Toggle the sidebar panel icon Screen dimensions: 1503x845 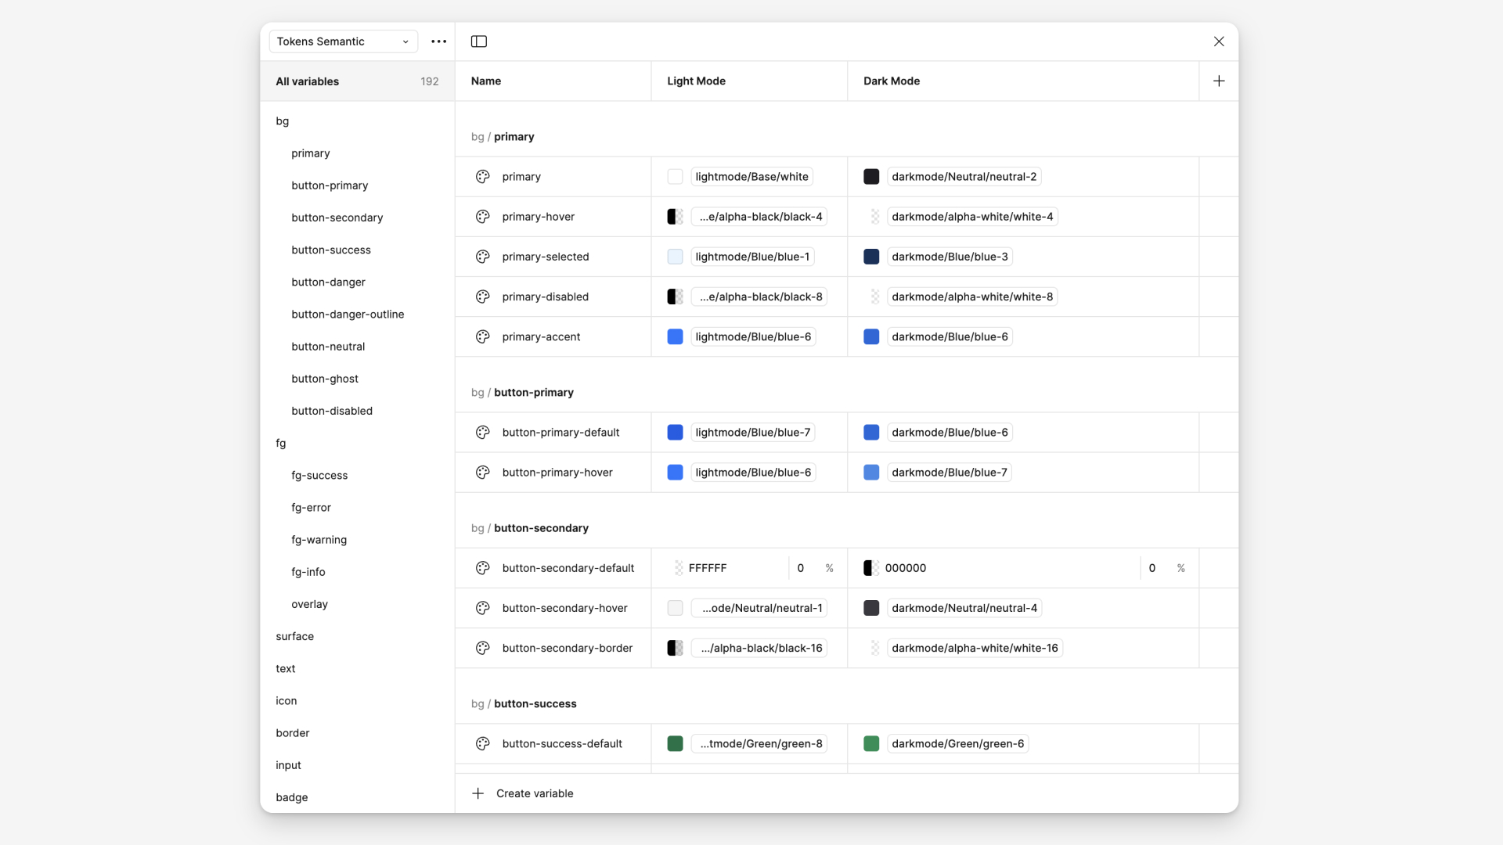(x=479, y=41)
